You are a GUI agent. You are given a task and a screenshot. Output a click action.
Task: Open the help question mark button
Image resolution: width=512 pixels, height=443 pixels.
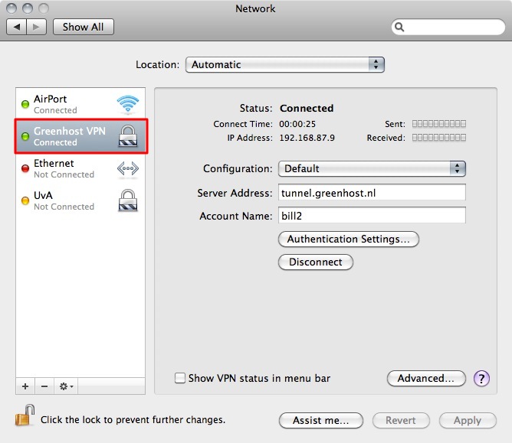point(481,378)
